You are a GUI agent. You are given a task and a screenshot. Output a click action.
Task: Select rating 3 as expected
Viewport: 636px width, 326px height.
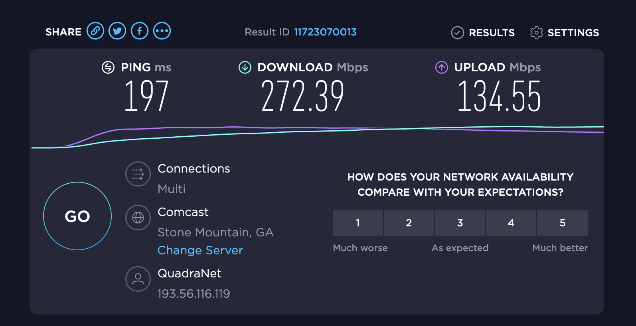tap(460, 223)
